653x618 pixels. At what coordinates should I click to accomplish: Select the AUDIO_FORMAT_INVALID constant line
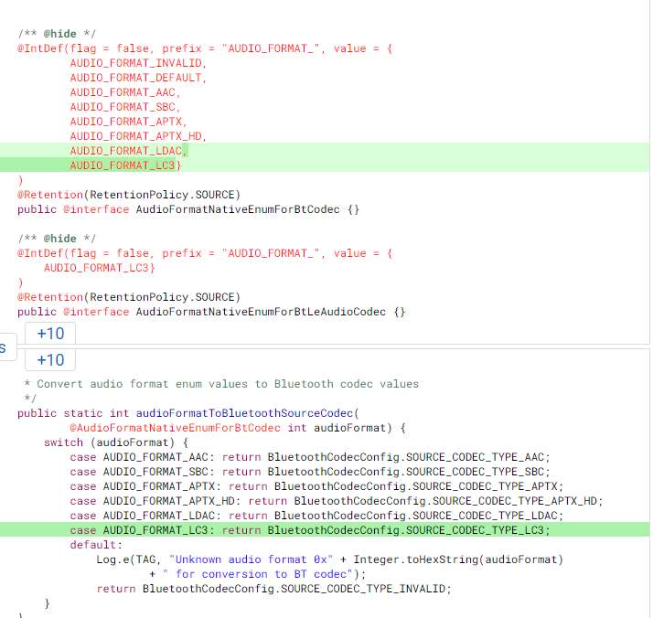click(138, 63)
